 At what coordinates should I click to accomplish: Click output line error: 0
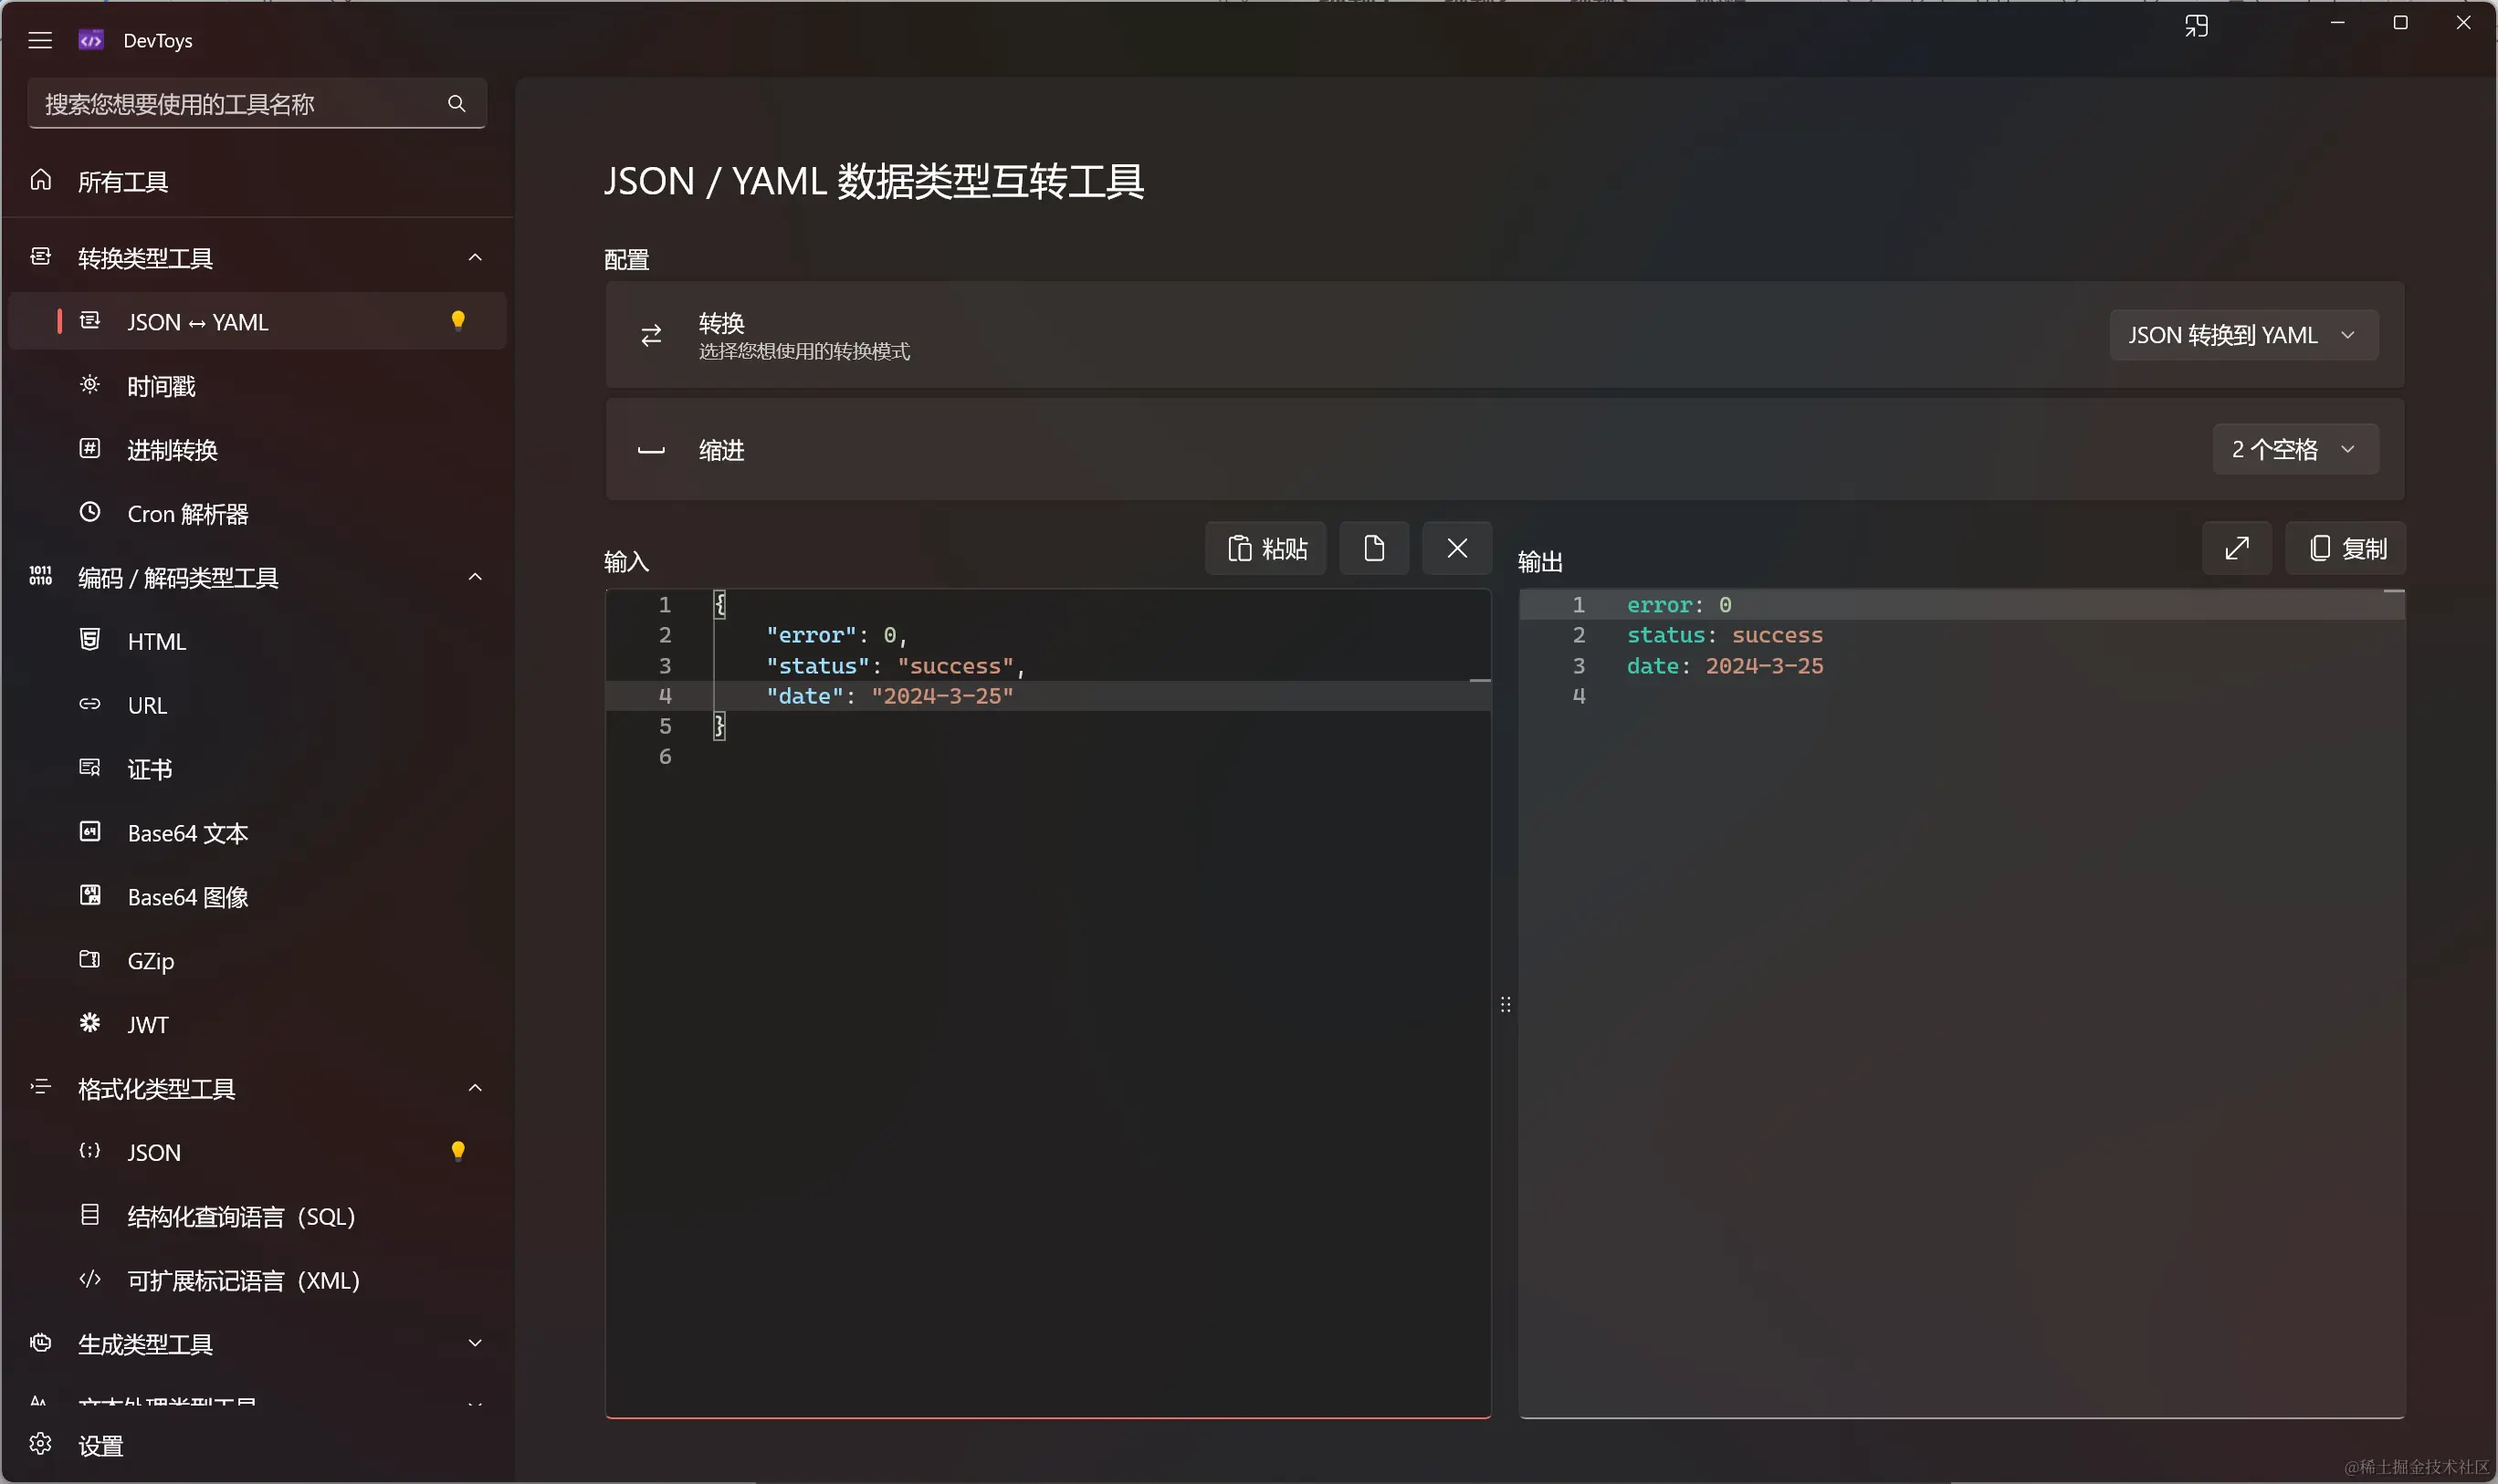click(1679, 605)
